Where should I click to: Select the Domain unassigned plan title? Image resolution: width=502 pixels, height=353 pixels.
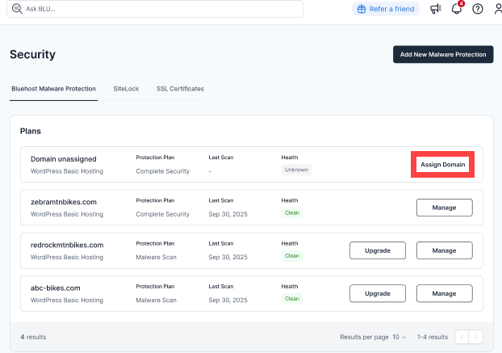(x=64, y=159)
